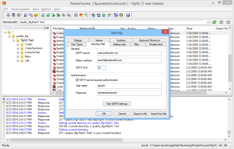Open the Version Control menu
This screenshot has width=234, height=149.
coord(20,9)
